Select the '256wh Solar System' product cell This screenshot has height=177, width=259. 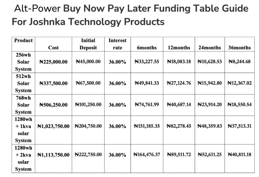[23, 62]
